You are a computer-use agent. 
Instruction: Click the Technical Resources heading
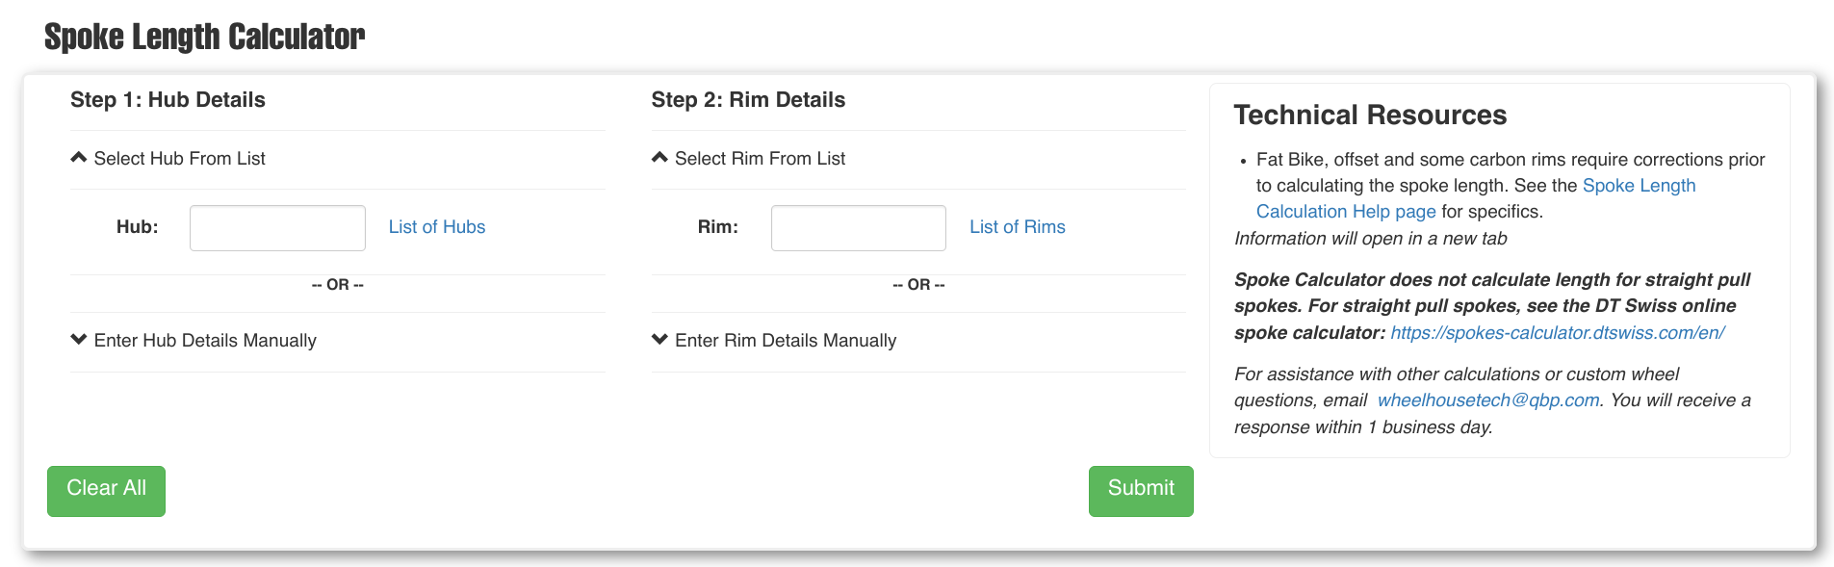[1370, 116]
